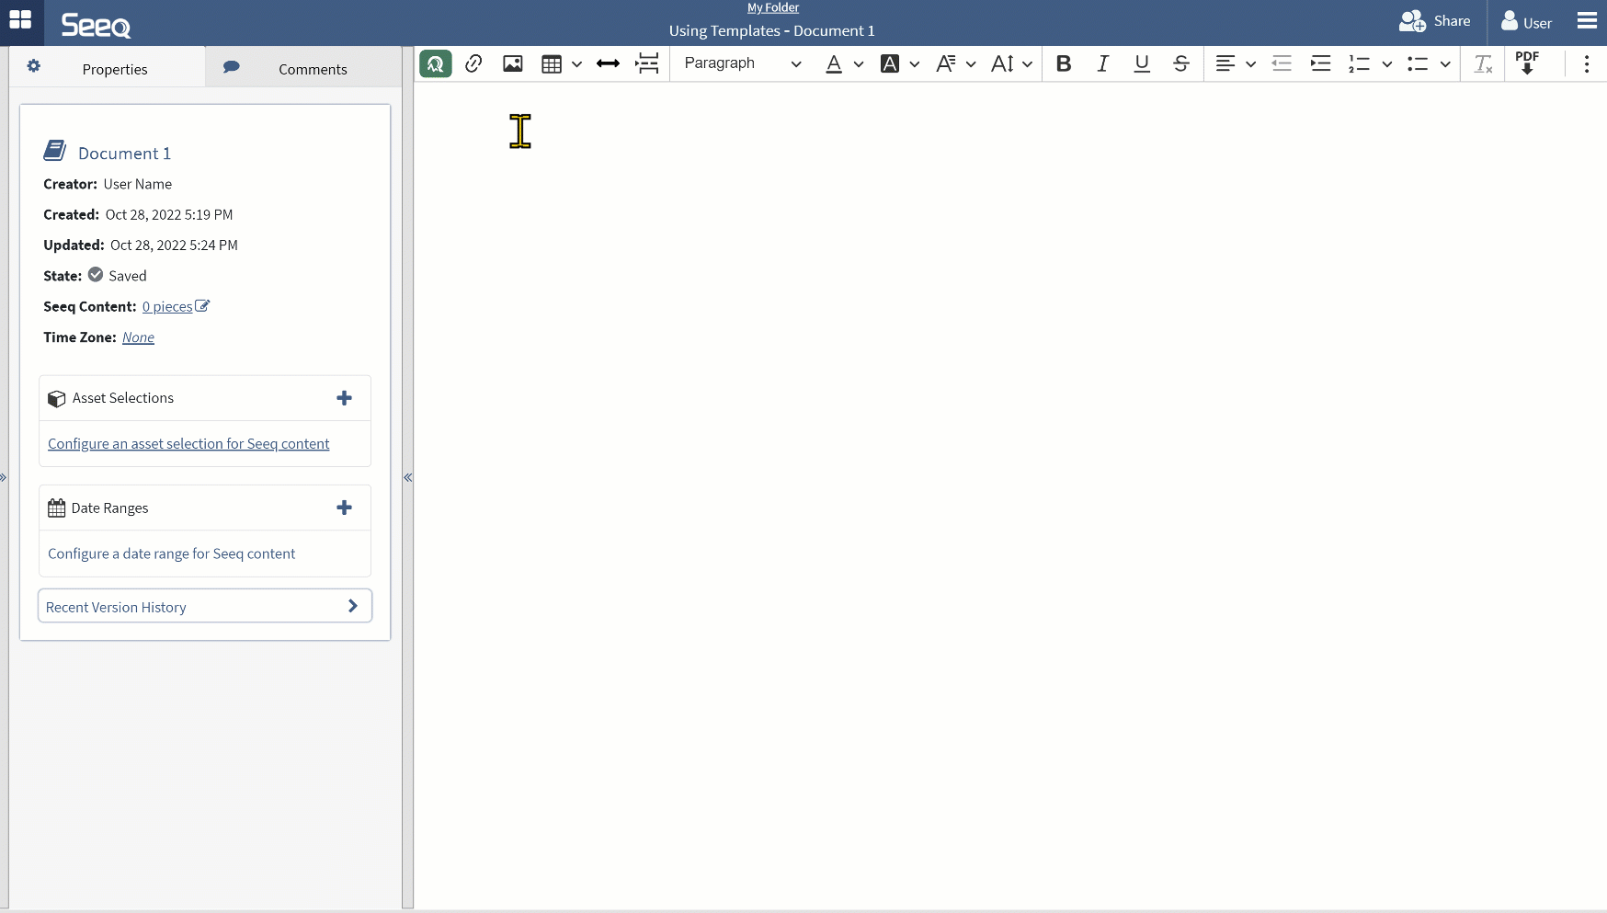Viewport: 1607px width, 913px height.
Task: Open the font color dropdown
Action: click(x=858, y=64)
